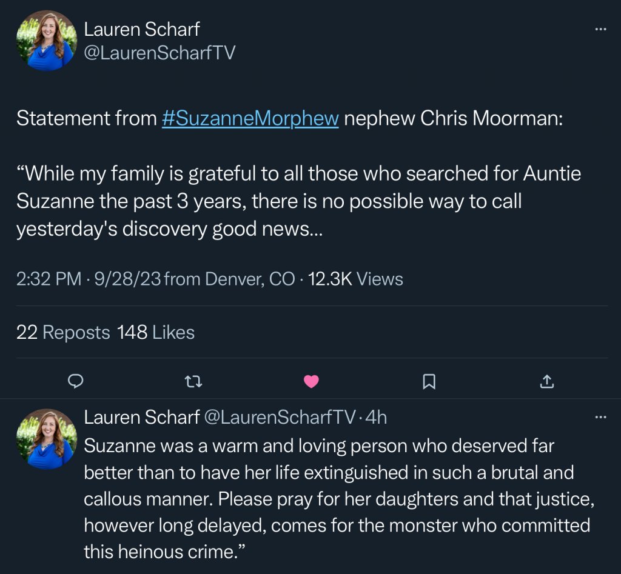Click the 2:32 PM 9/28/23 timestamp
Image resolution: width=621 pixels, height=574 pixels.
click(87, 279)
